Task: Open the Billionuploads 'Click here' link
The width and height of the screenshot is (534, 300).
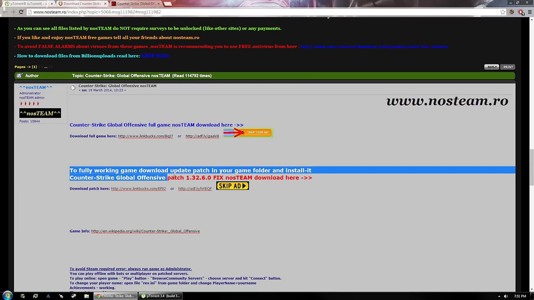Action: tap(155, 56)
